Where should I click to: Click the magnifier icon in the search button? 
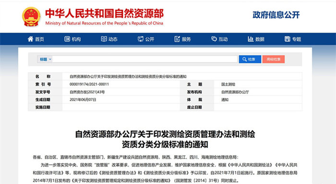(x=244, y=59)
